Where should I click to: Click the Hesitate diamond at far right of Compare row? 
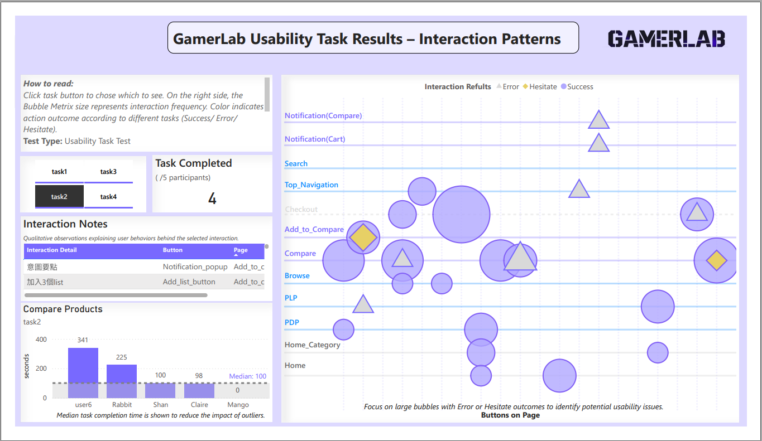pos(716,260)
